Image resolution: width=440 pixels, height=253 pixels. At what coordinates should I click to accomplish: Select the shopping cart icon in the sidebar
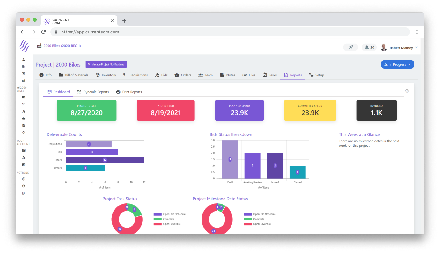pos(24,73)
